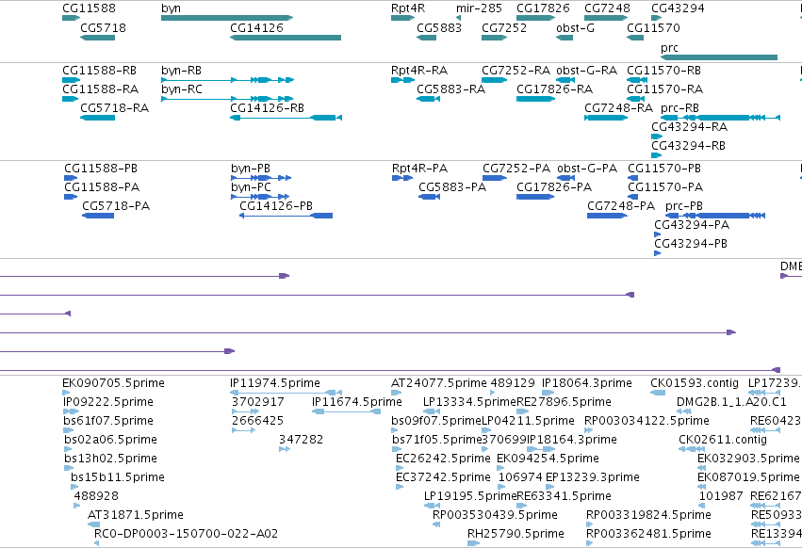
Task: Select the CG5718-PA protein
Action: (x=98, y=216)
